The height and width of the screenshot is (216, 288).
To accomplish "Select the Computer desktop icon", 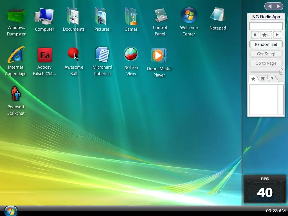I will (x=44, y=16).
